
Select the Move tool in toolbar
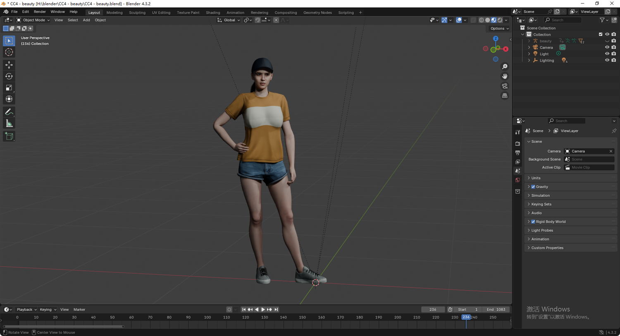click(x=9, y=65)
